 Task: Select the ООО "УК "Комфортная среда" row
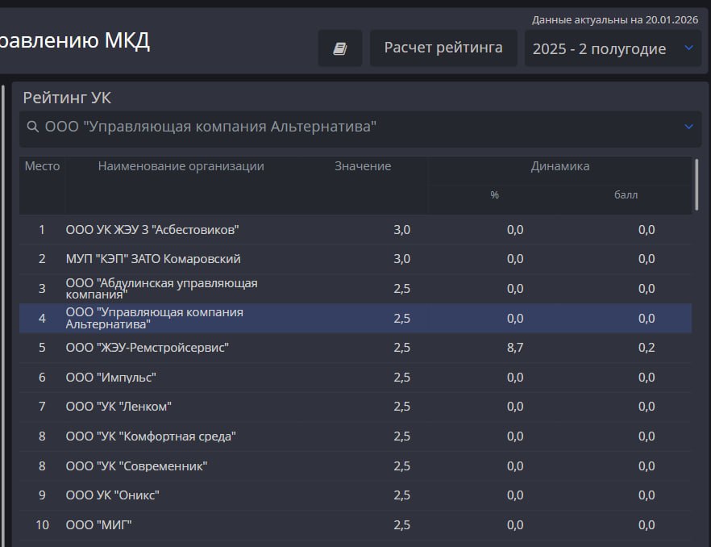point(151,436)
